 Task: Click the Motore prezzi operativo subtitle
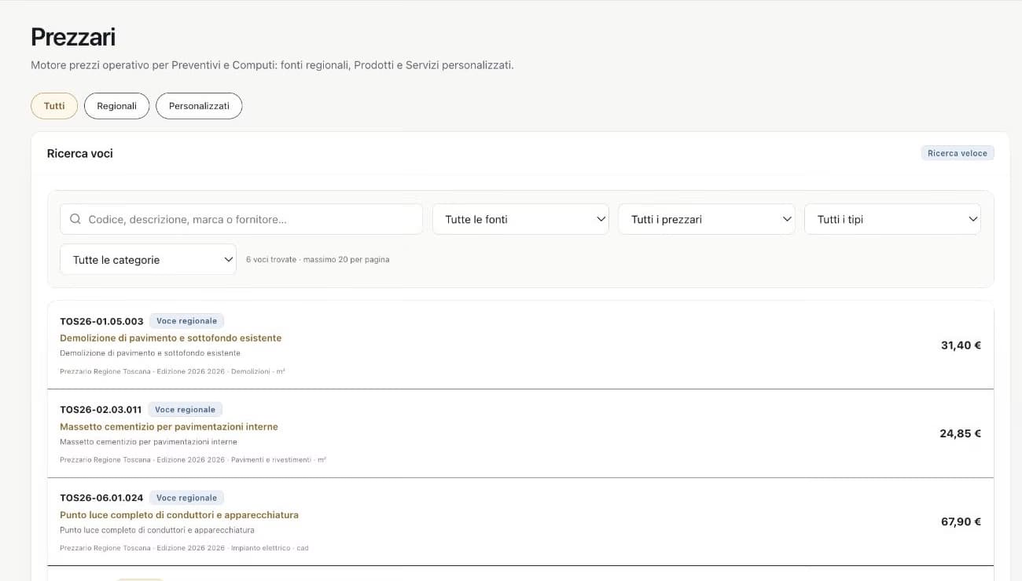point(272,65)
